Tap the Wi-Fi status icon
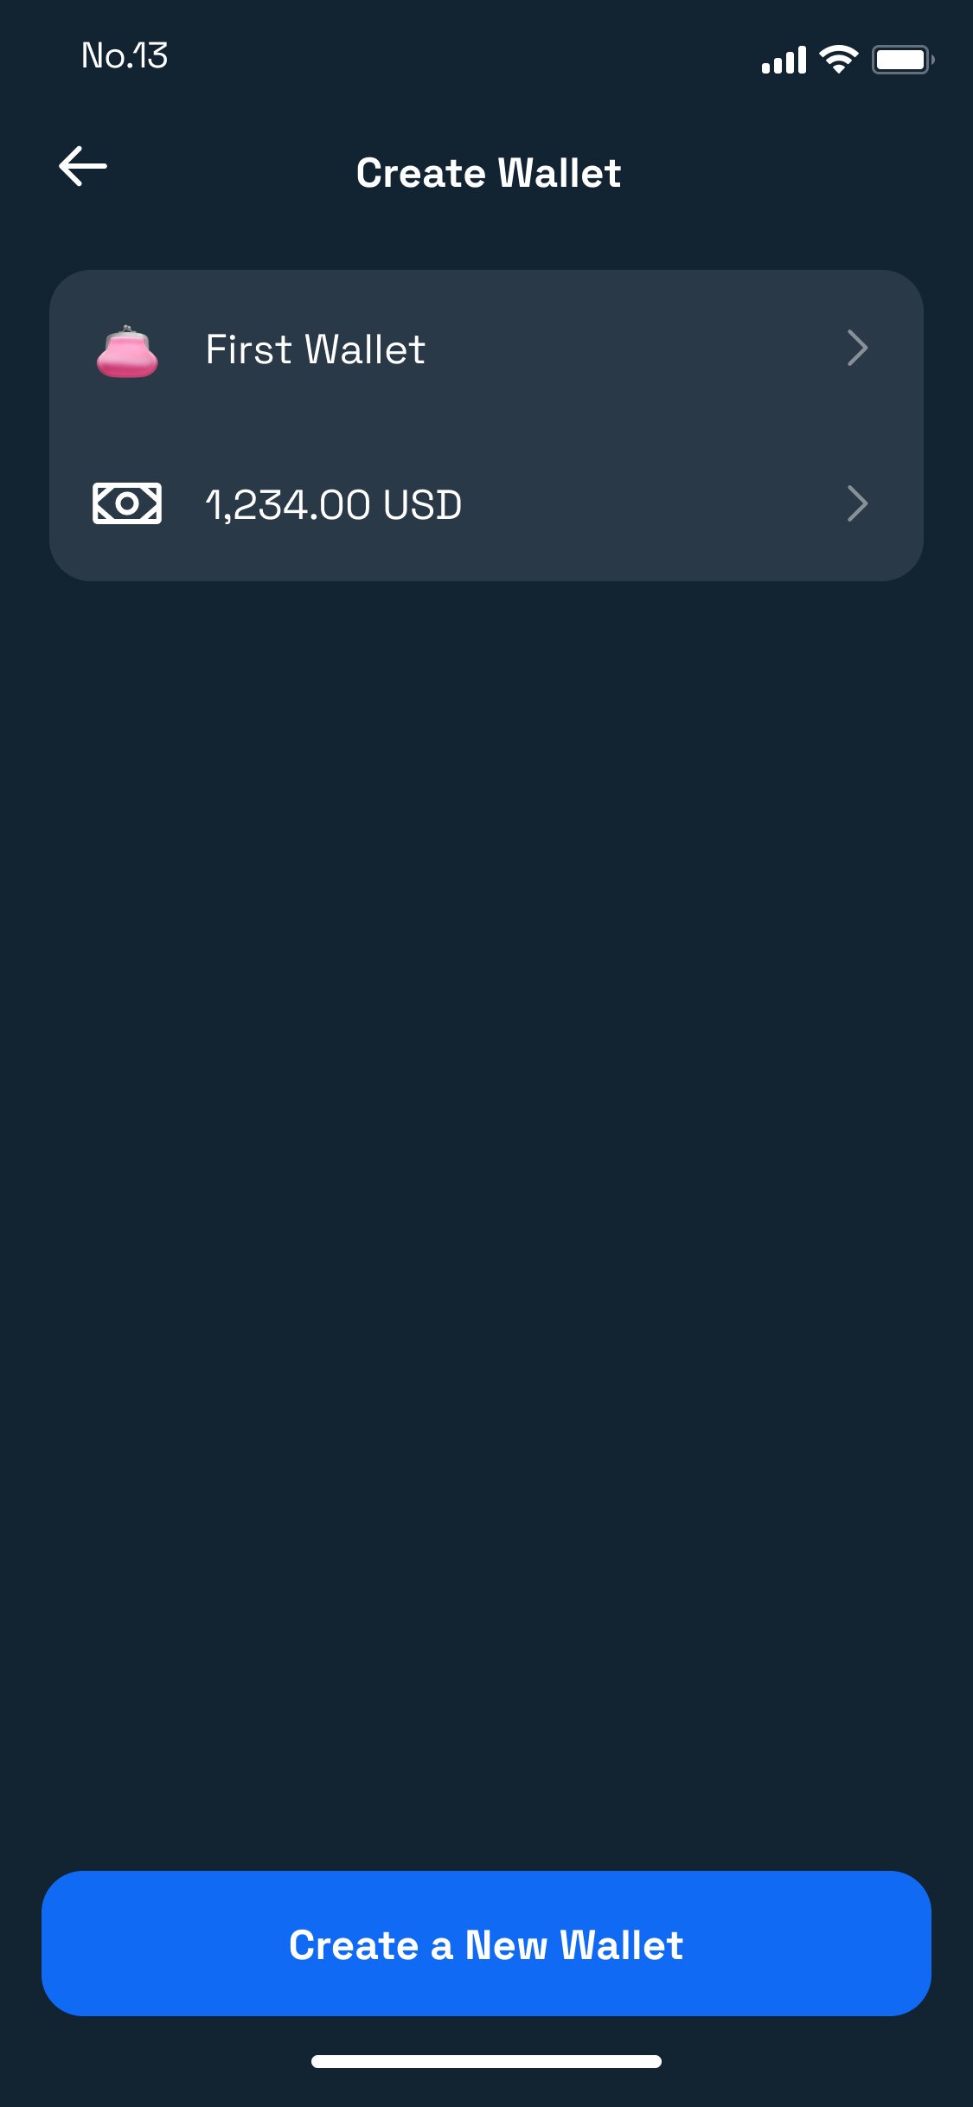 coord(838,60)
